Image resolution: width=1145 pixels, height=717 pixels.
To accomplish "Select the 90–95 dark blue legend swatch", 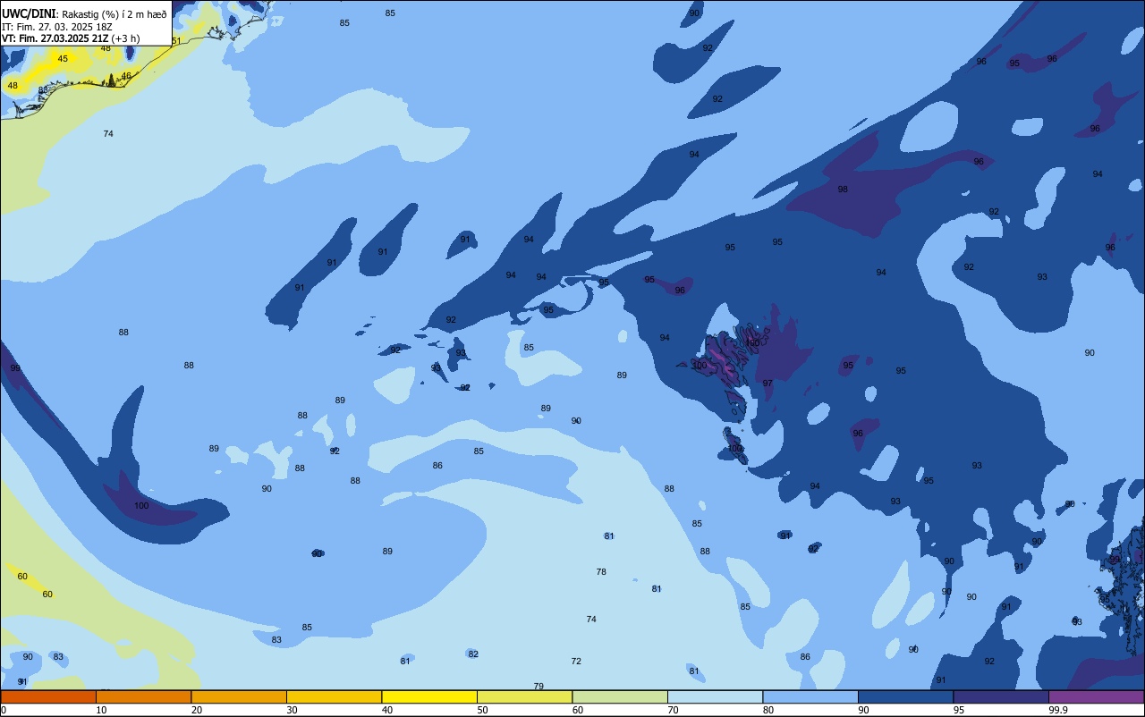I will click(x=905, y=696).
